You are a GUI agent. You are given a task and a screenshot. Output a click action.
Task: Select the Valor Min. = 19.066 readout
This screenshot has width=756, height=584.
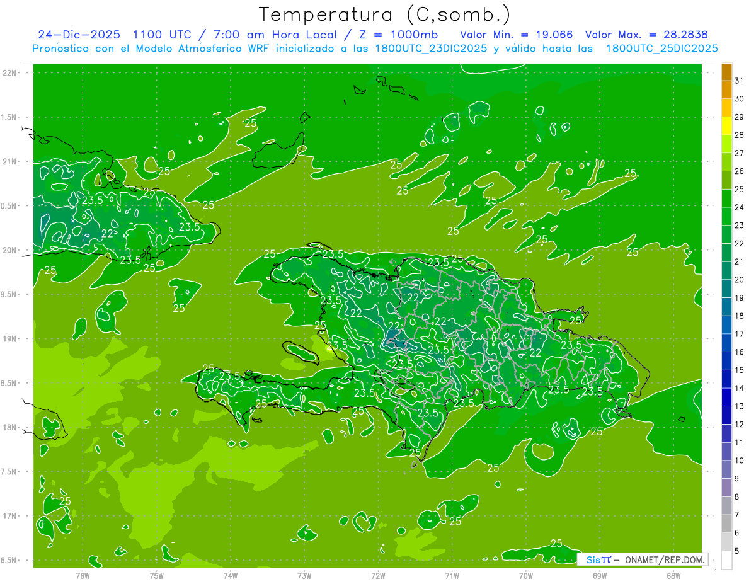click(516, 35)
